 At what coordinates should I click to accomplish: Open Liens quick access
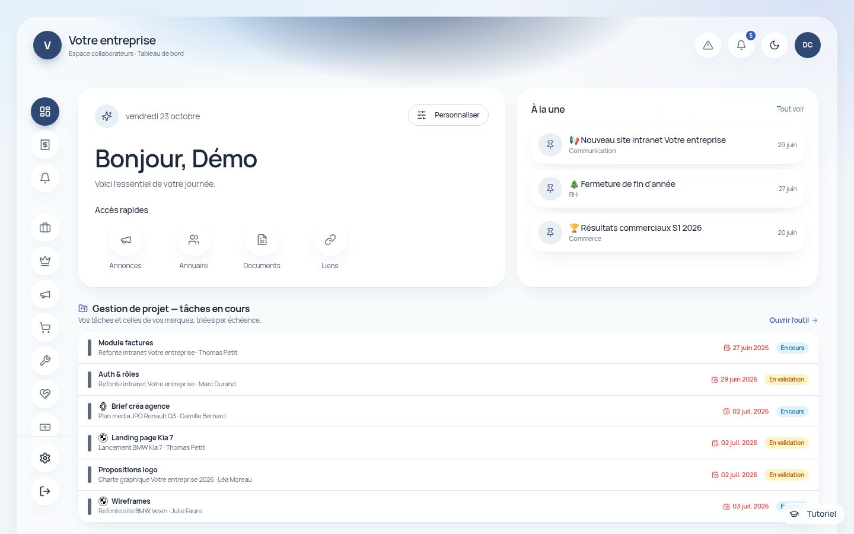click(x=330, y=248)
